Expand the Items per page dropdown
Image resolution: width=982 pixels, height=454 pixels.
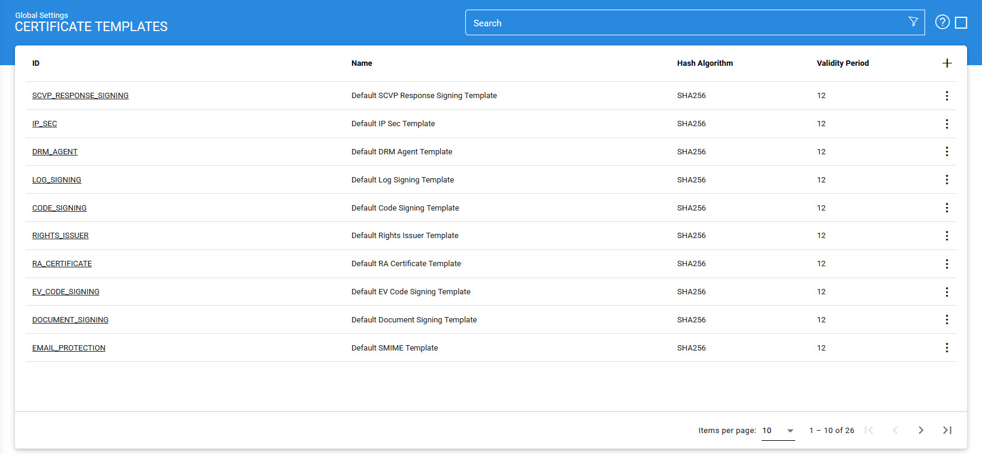[778, 431]
